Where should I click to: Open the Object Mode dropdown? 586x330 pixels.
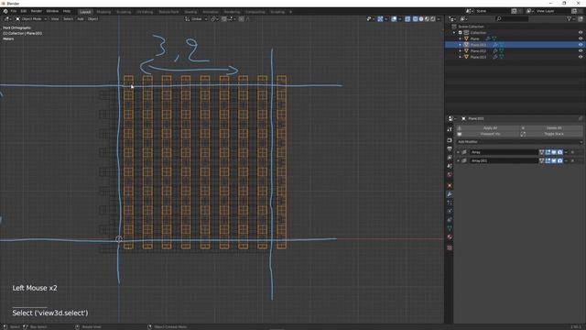click(31, 18)
